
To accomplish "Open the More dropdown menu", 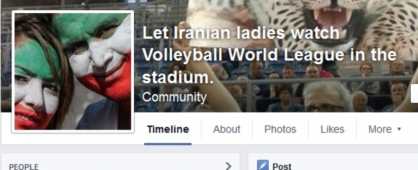I will (384, 129).
